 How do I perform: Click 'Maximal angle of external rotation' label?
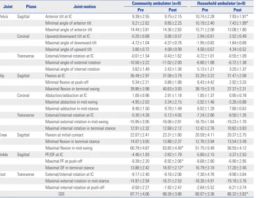[x=73, y=62]
